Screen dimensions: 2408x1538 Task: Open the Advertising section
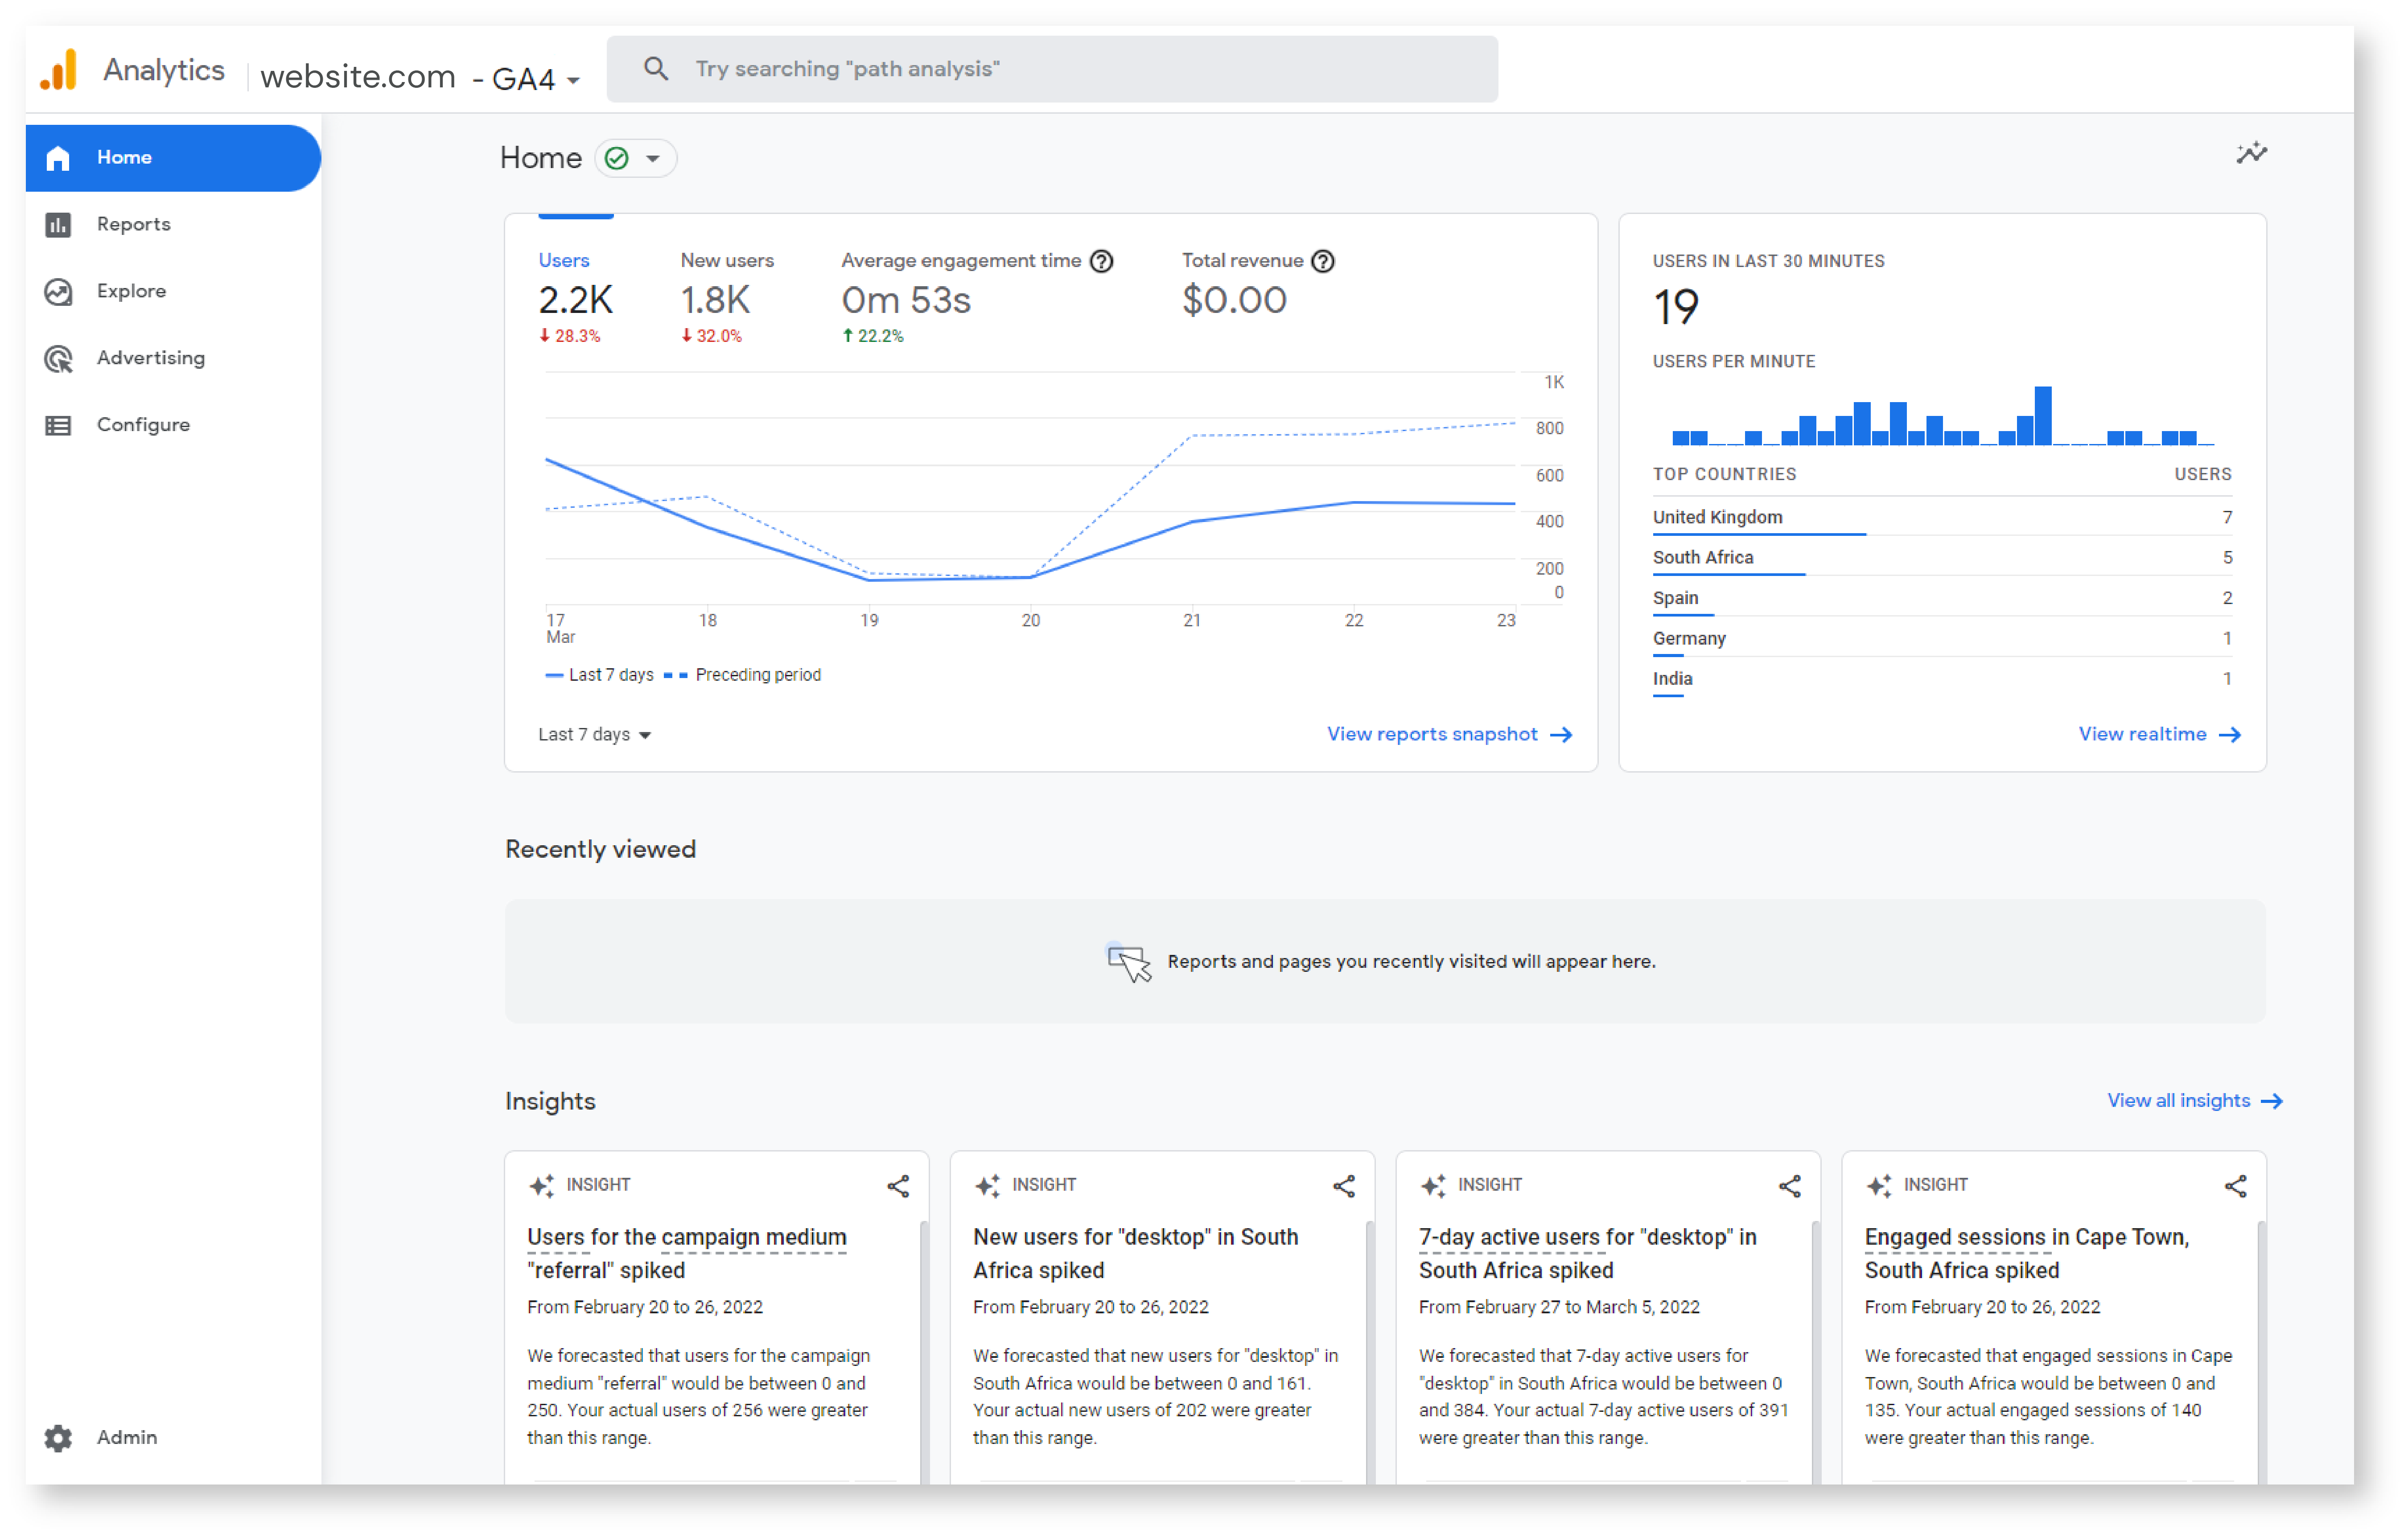pos(173,358)
